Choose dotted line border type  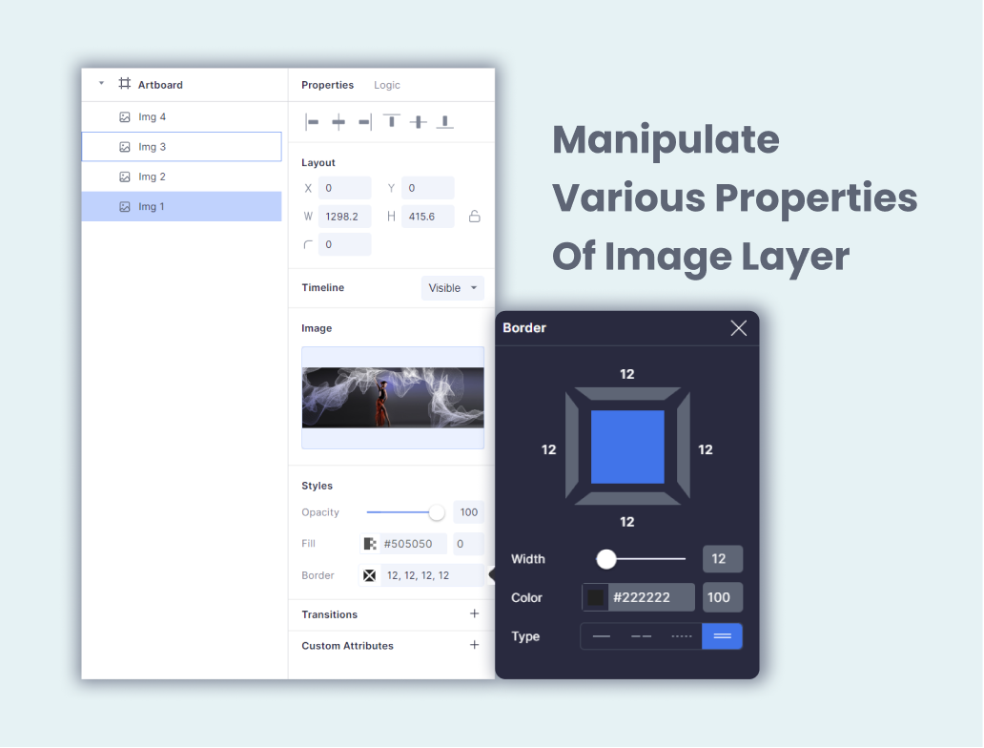(682, 636)
